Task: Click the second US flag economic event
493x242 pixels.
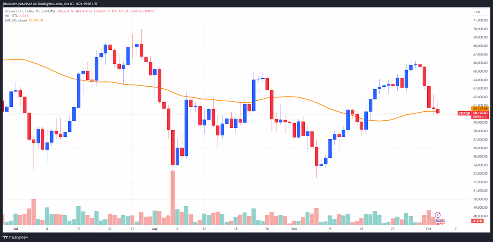Action: [443, 221]
